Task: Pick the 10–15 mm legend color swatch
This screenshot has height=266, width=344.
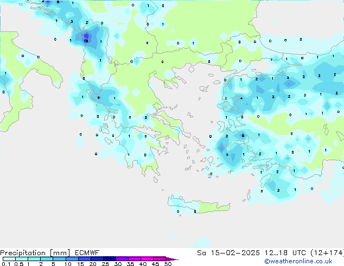Action: pos(72,259)
